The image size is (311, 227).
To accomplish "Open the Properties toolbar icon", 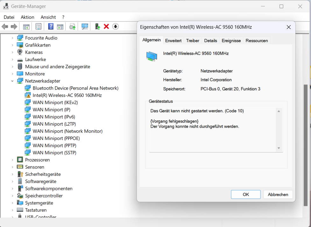I will click(x=38, y=26).
